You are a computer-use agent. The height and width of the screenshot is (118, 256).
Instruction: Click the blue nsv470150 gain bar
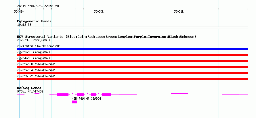[x=132, y=49]
